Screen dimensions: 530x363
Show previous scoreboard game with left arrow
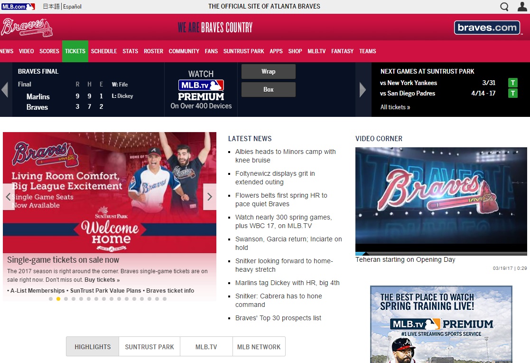[x=5, y=90]
